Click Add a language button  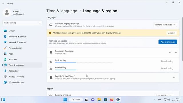tap(168, 42)
